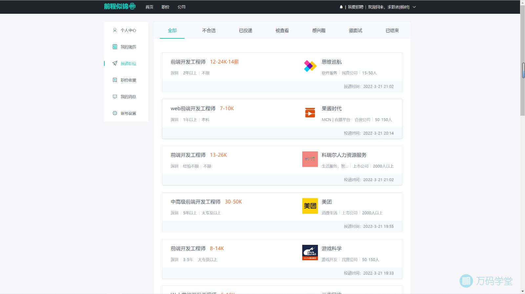
Task: Open 我的简历 in sidebar
Action: coord(128,47)
